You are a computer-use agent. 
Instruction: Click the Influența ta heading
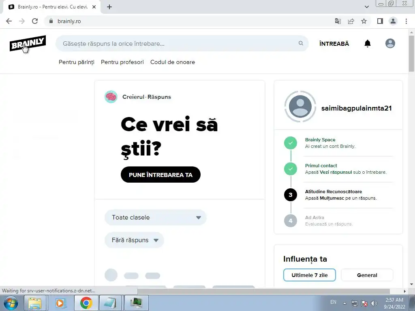pos(305,259)
